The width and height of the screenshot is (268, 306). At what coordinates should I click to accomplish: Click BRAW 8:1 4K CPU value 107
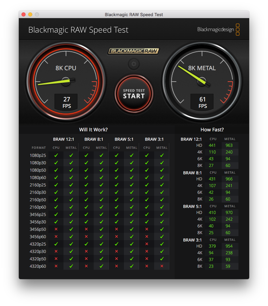212,186
